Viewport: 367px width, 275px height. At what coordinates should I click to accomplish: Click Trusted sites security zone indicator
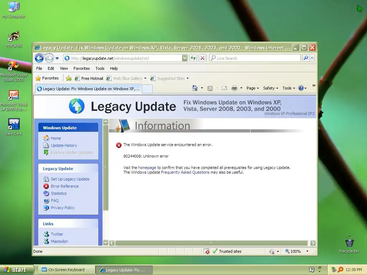[x=227, y=251]
